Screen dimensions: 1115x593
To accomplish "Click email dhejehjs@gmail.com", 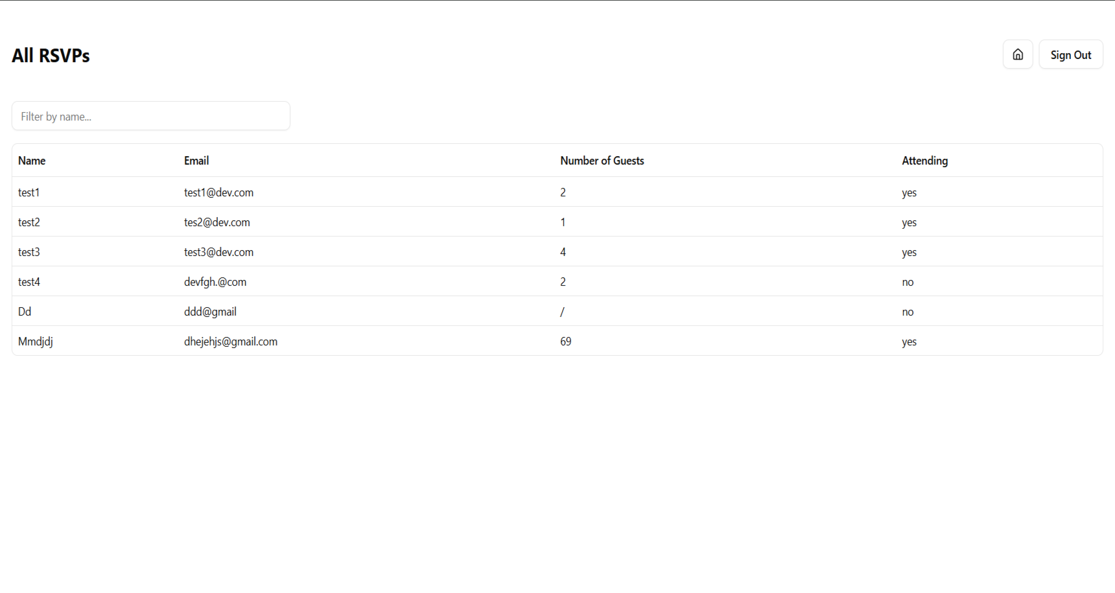I will (x=231, y=342).
